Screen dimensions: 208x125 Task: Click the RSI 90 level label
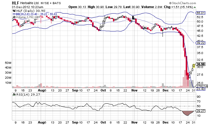click(198, 96)
